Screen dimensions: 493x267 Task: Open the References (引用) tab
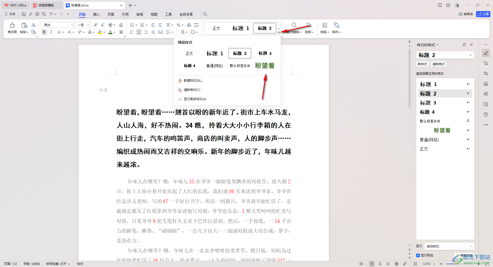(125, 14)
